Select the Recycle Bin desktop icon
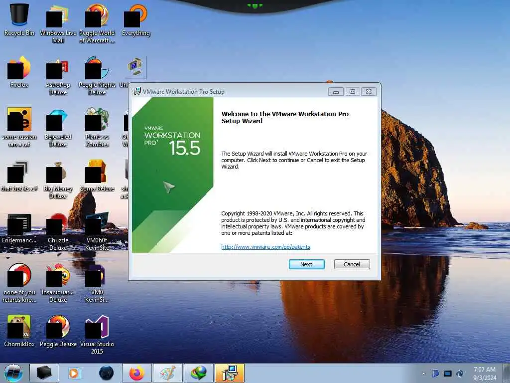Image resolution: width=510 pixels, height=383 pixels. click(19, 19)
